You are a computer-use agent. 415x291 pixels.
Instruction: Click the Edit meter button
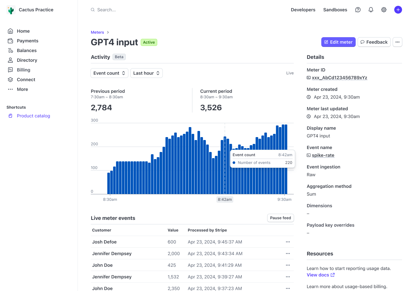[x=338, y=42]
